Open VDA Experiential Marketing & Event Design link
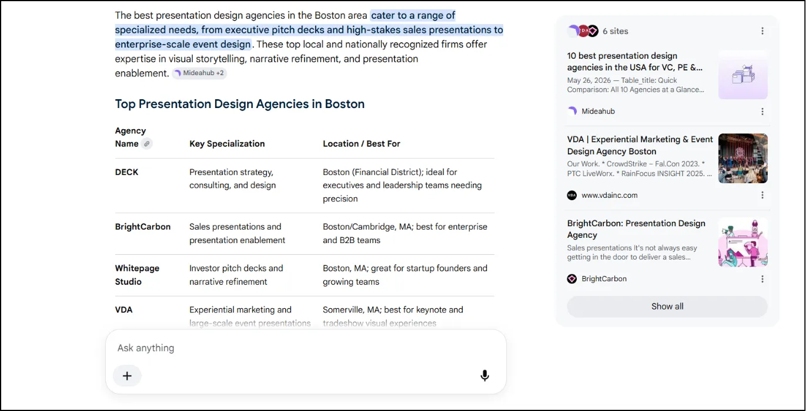 pos(640,146)
